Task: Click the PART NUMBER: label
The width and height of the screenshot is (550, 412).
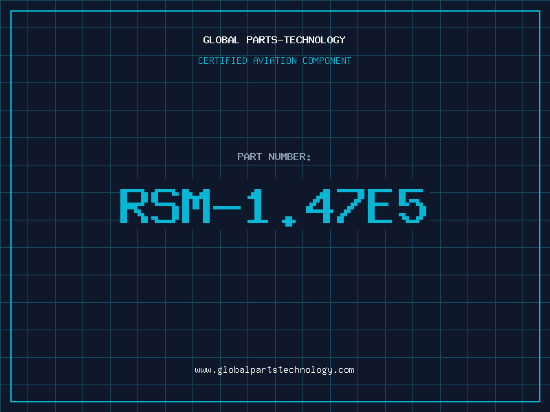Action: click(274, 157)
